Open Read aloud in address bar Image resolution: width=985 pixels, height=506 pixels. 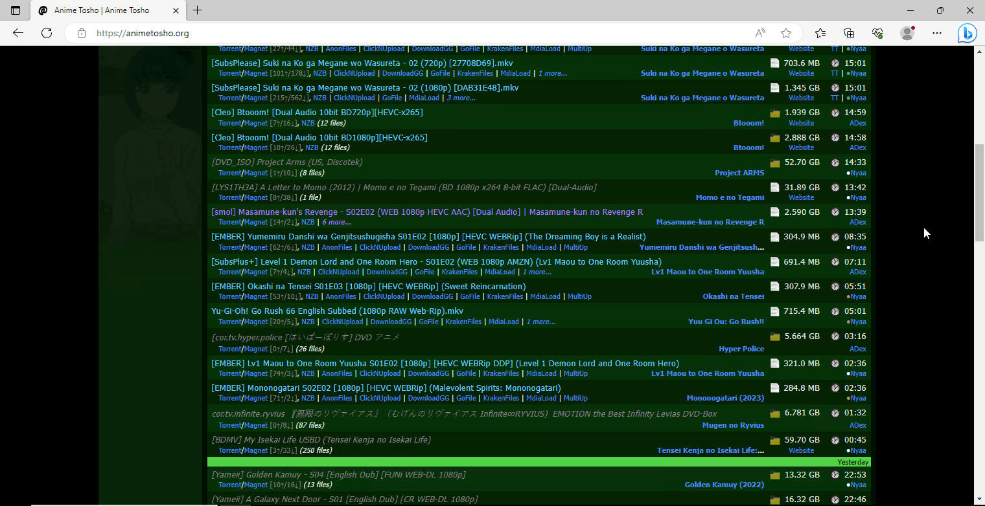coord(760,33)
